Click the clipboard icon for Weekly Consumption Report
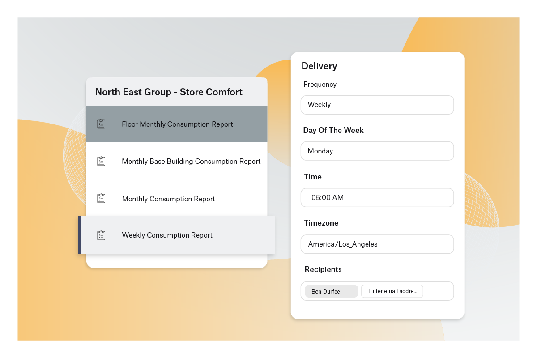 (101, 235)
